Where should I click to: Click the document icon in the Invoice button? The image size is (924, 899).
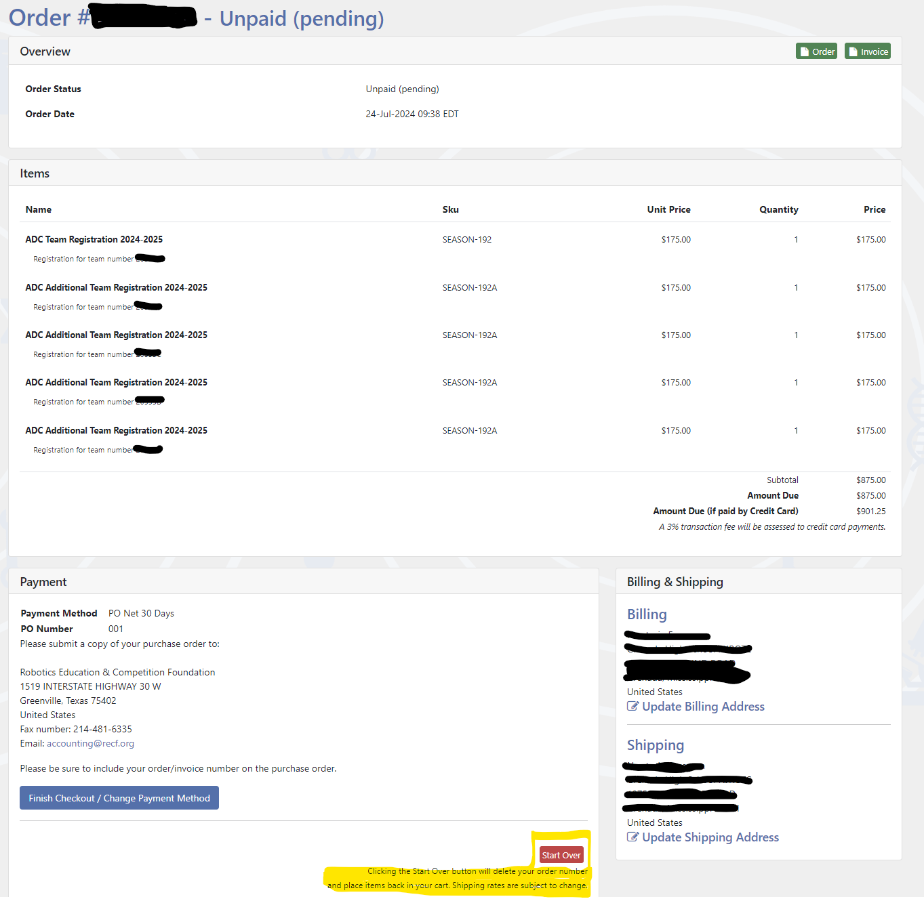pos(853,51)
